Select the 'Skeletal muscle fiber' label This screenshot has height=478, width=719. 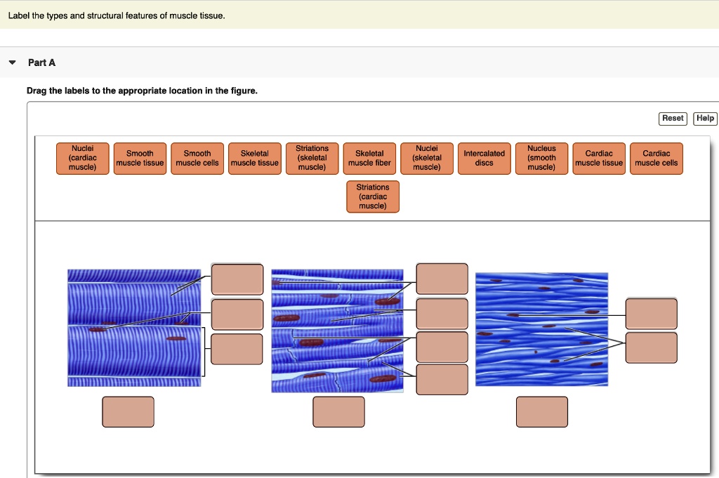point(369,159)
